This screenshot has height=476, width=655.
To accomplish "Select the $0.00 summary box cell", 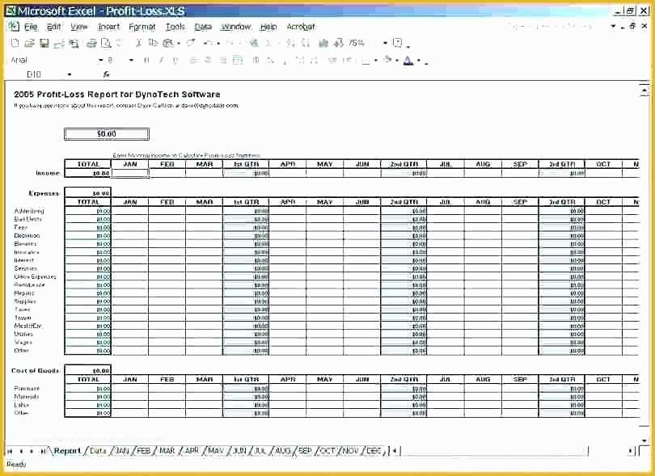I will coord(107,134).
